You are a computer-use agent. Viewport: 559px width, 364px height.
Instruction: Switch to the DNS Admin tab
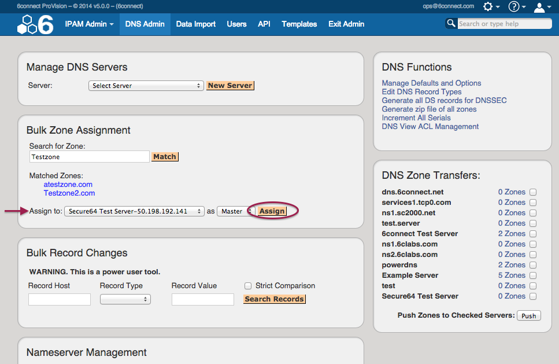click(145, 24)
